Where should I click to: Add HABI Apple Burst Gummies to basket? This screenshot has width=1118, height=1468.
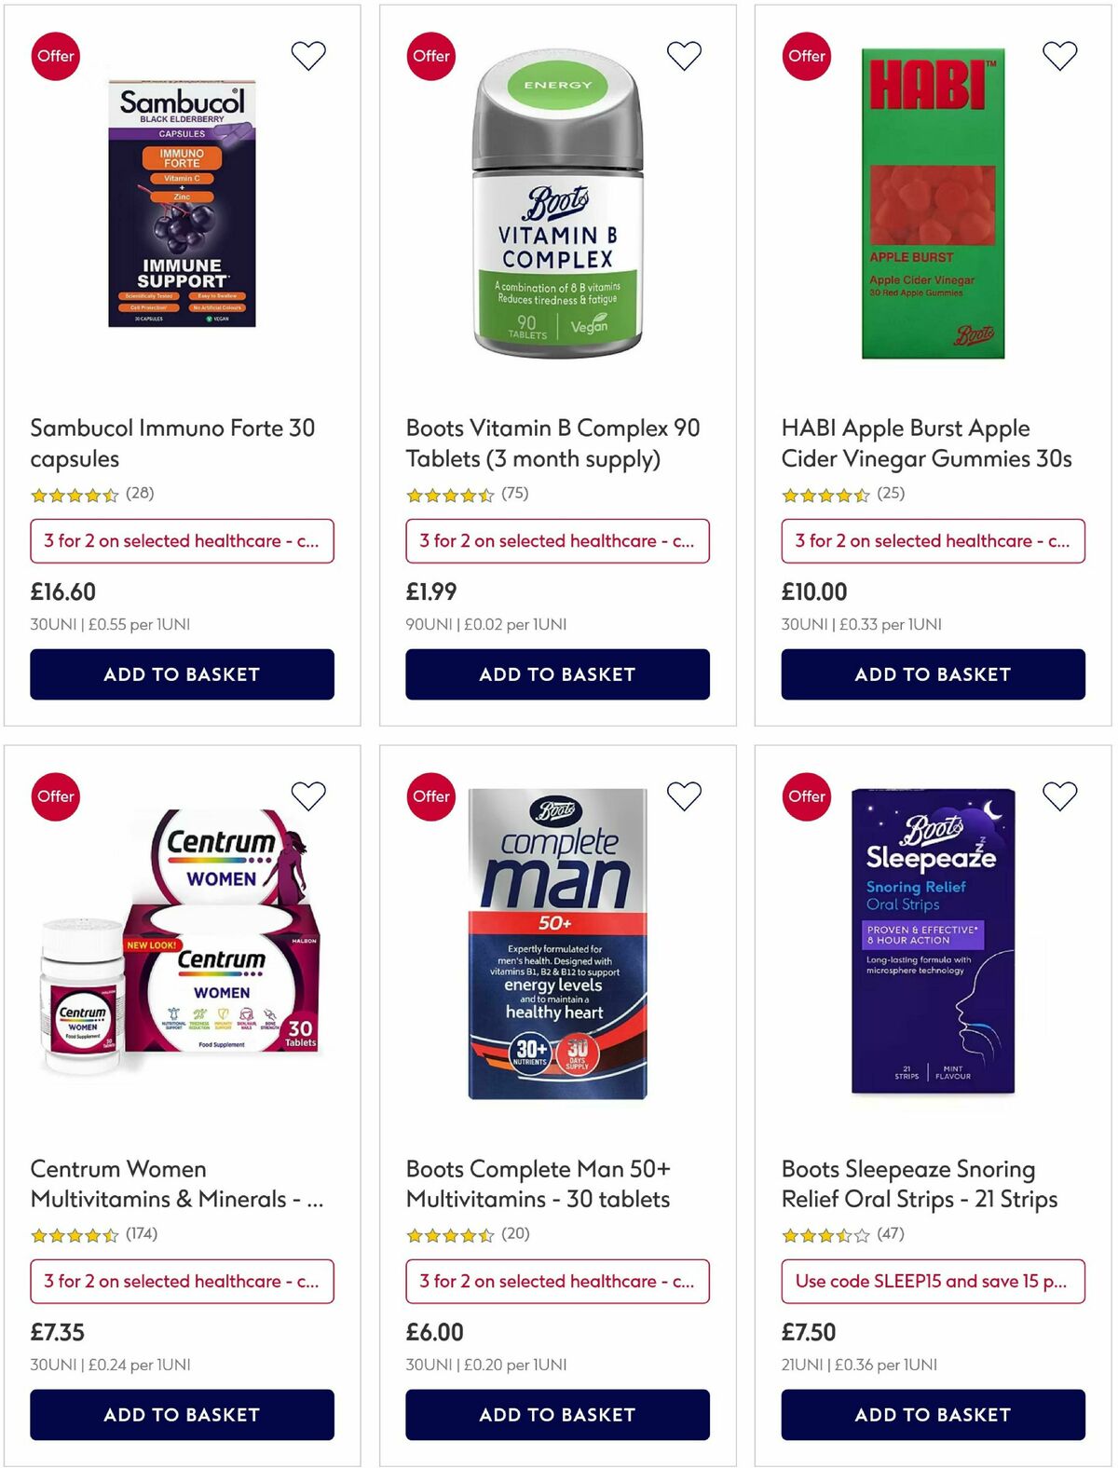click(933, 673)
